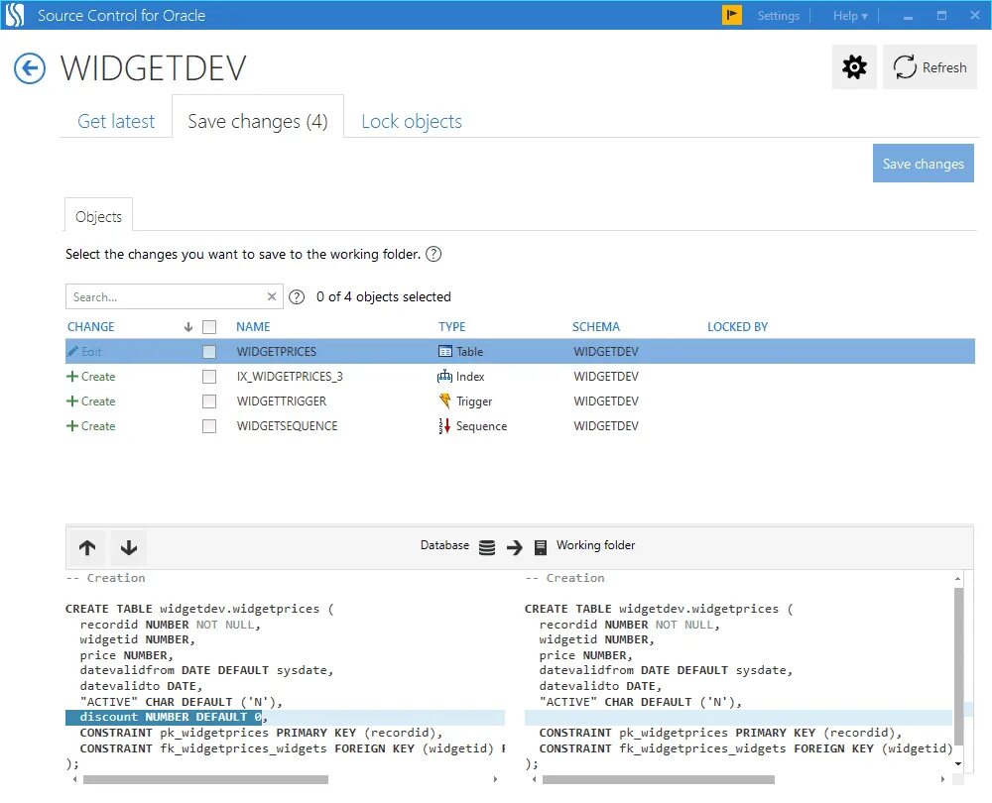Click the right arrow between Database and Working folder
992x803 pixels.
514,547
